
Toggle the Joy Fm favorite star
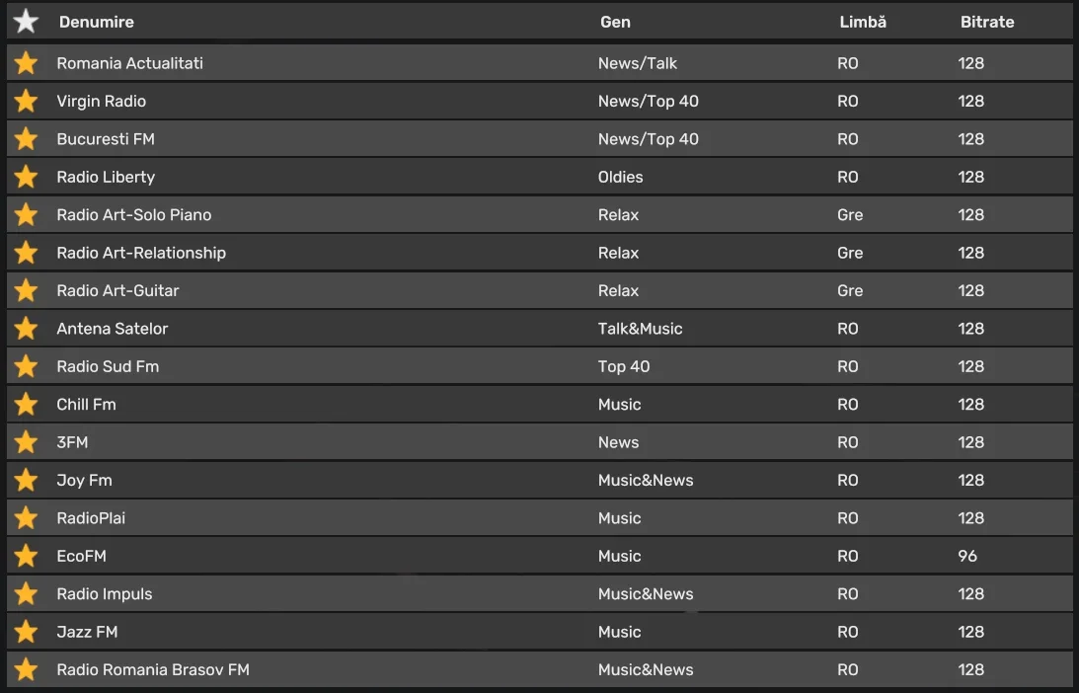[x=26, y=481]
